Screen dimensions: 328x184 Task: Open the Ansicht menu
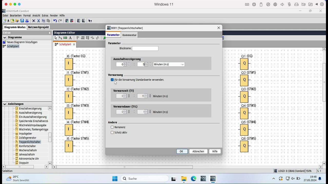pyautogui.click(x=36, y=16)
